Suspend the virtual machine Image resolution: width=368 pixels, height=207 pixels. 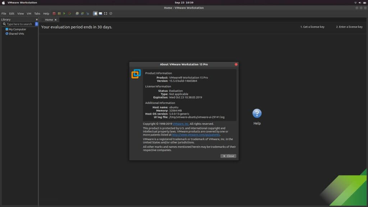pos(59,13)
